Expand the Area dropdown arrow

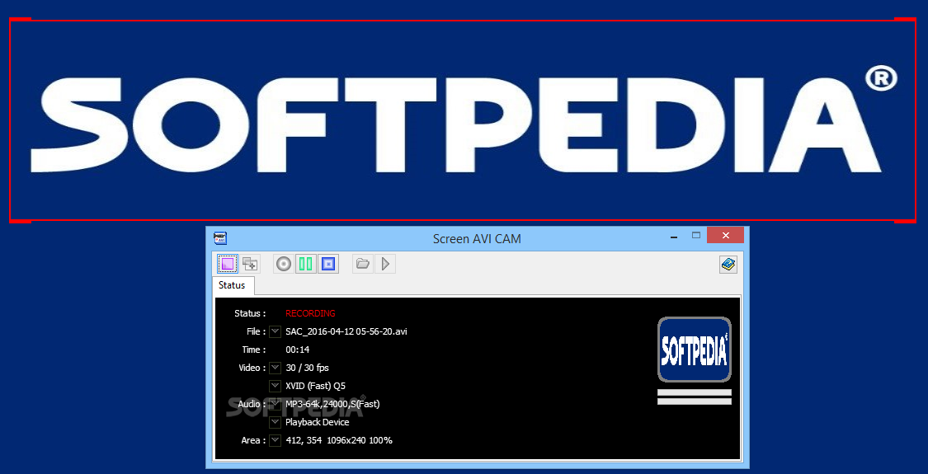[275, 441]
